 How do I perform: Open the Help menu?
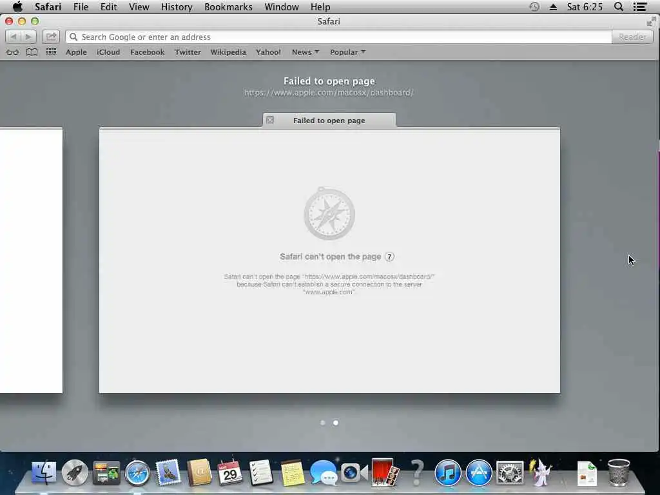[320, 6]
